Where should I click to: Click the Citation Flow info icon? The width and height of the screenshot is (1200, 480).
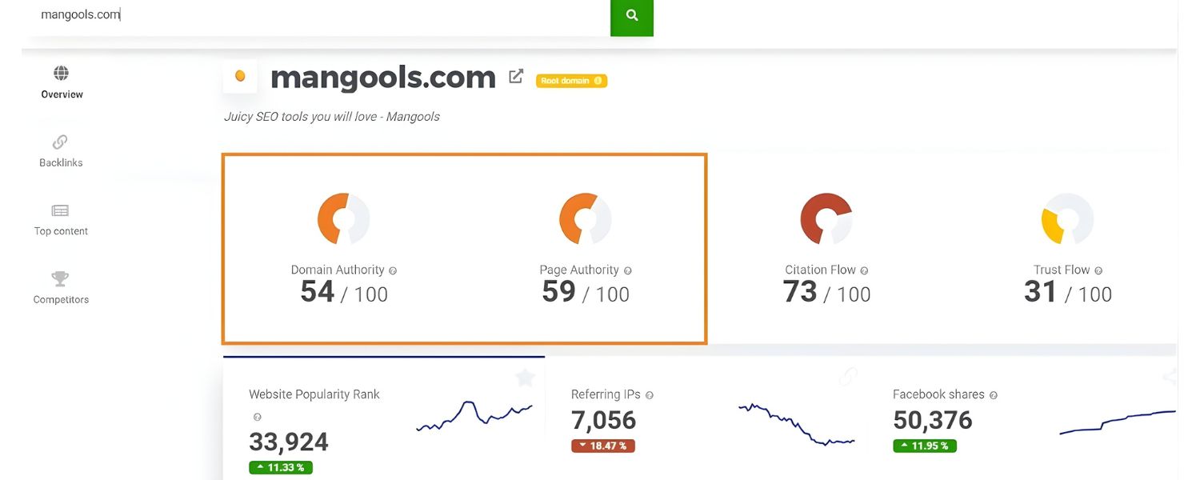(x=865, y=270)
